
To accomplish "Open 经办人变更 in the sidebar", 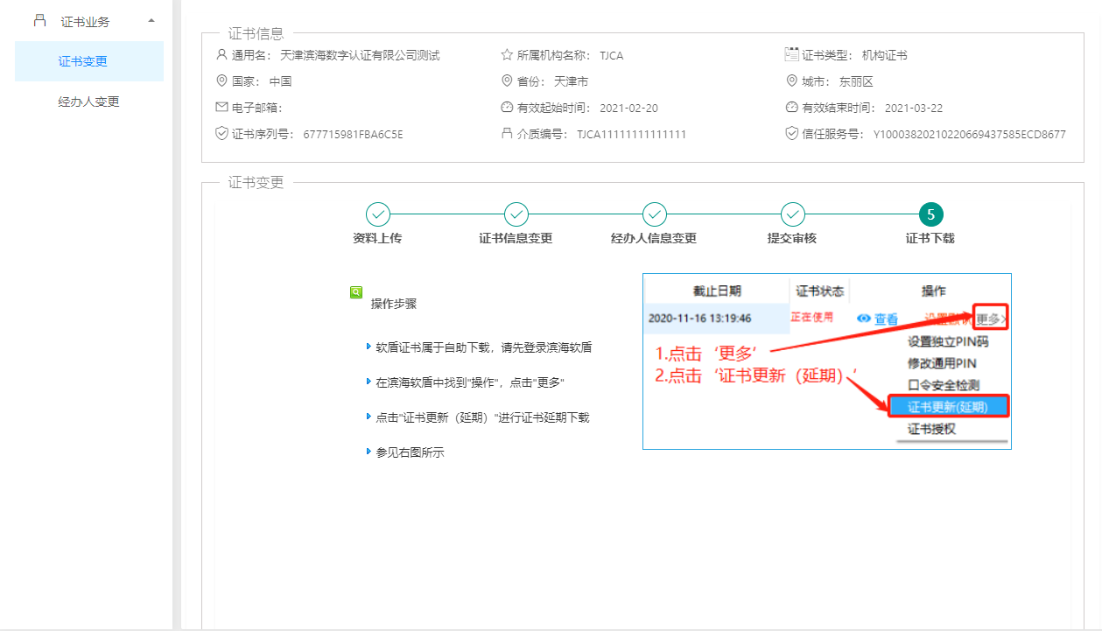I will pyautogui.click(x=88, y=102).
